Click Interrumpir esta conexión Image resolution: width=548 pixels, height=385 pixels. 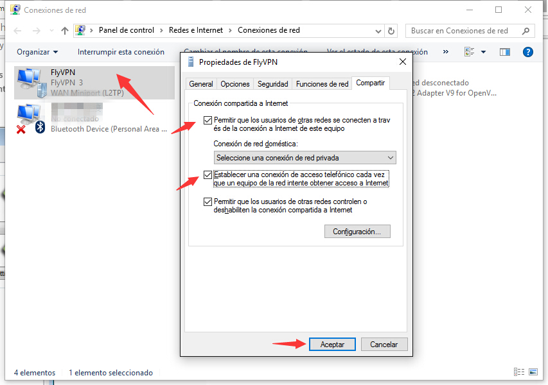(121, 52)
